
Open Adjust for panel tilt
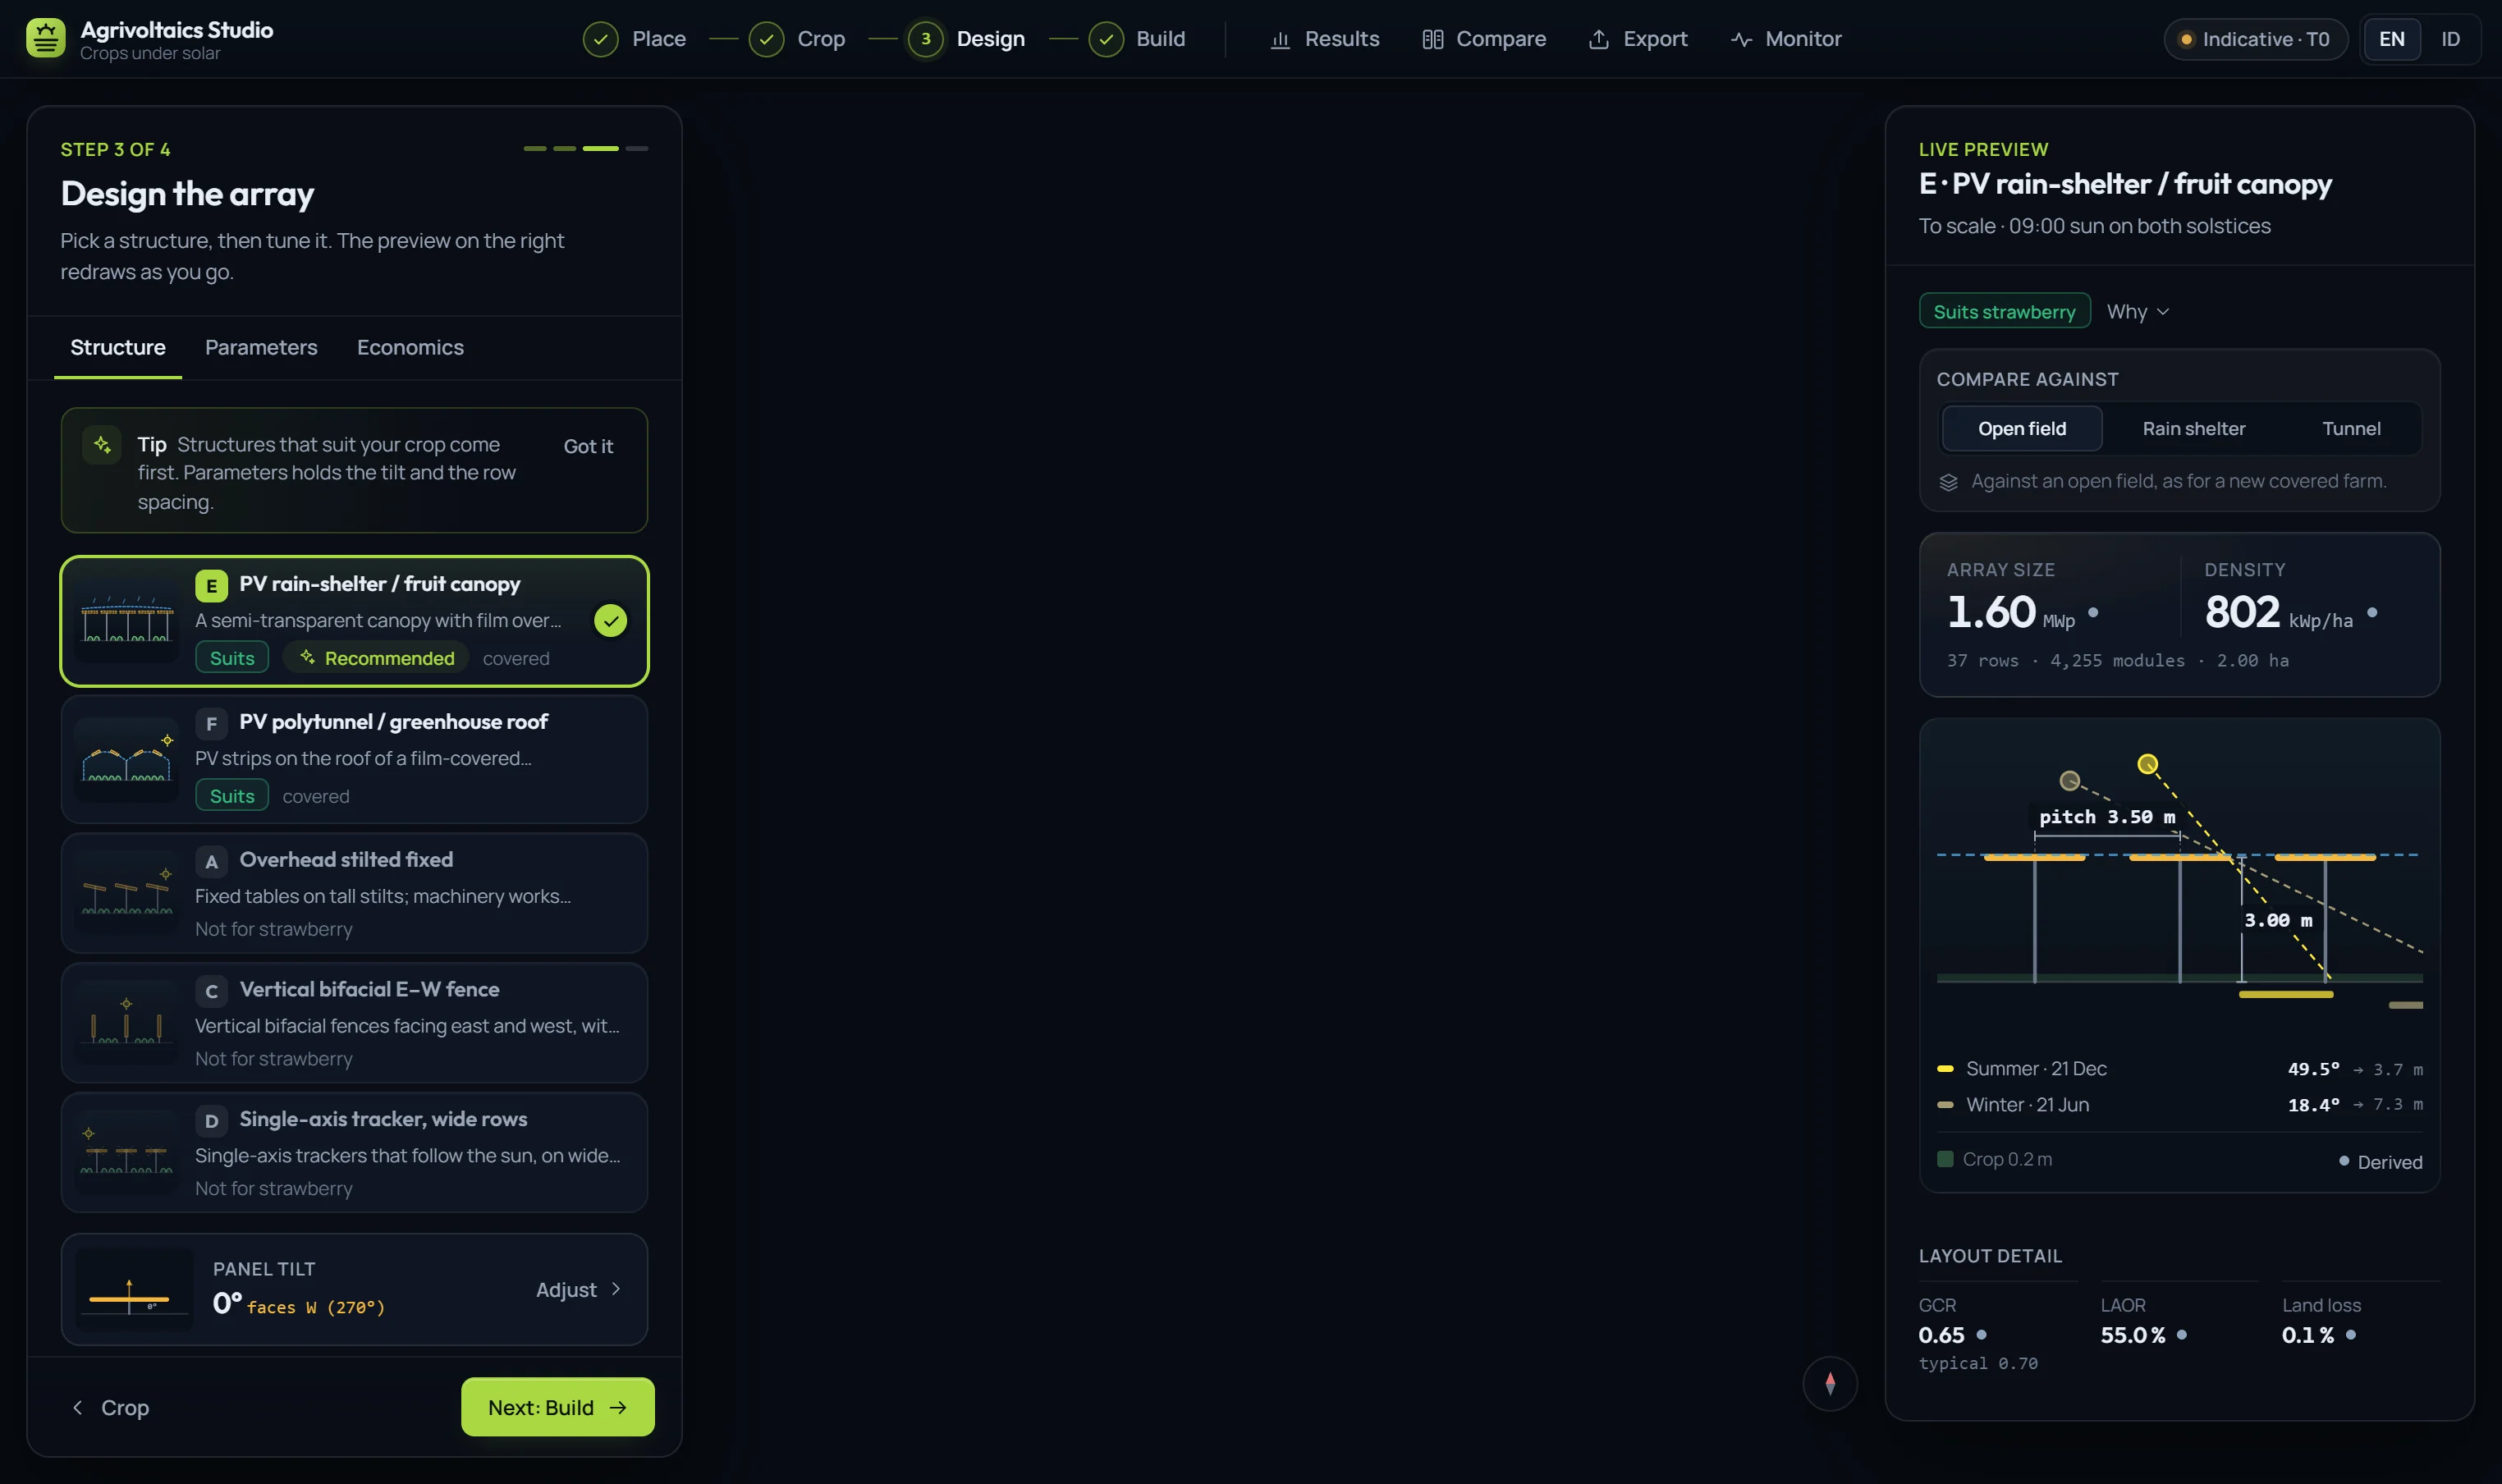[x=579, y=1290]
